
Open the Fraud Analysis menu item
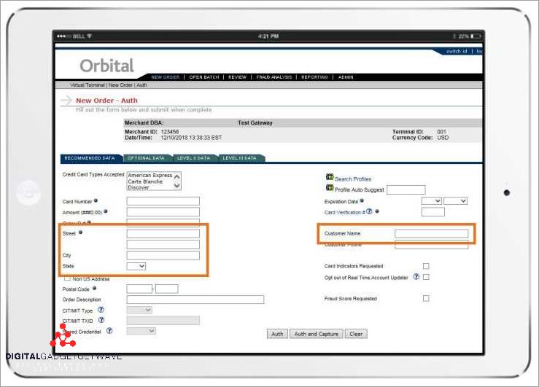[274, 77]
